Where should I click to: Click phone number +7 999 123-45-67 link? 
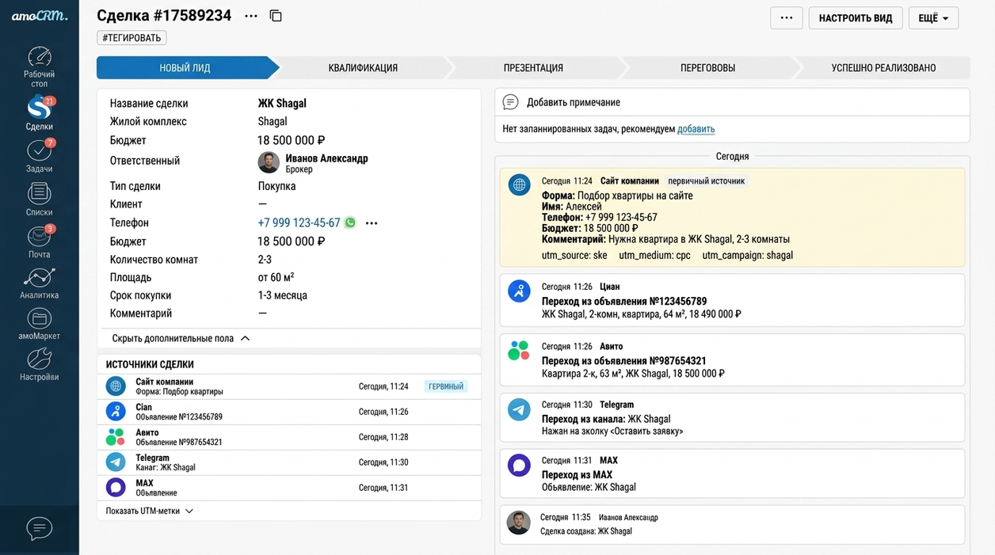(299, 223)
